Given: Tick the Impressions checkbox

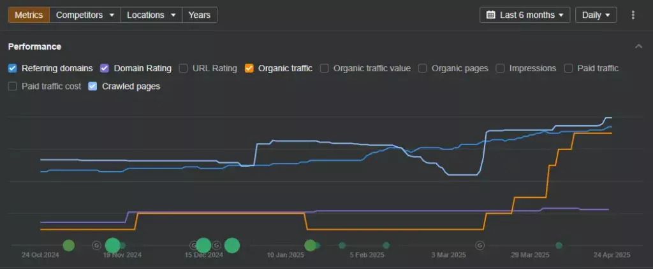Looking at the screenshot, I should (500, 68).
